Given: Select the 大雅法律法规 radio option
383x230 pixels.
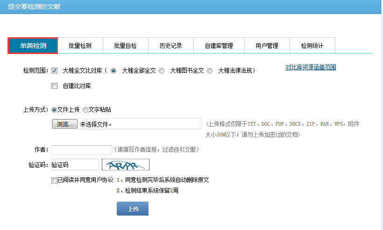Looking at the screenshot, I should 210,71.
